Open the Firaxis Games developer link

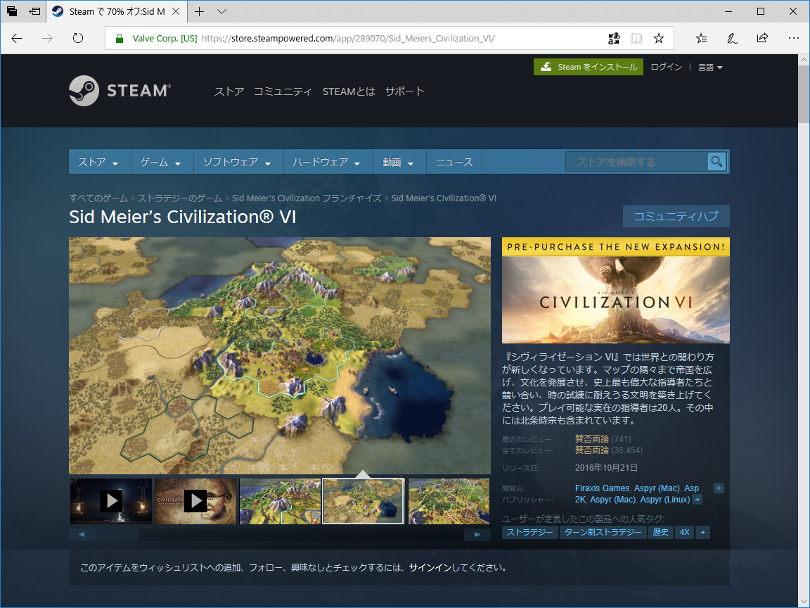[602, 488]
